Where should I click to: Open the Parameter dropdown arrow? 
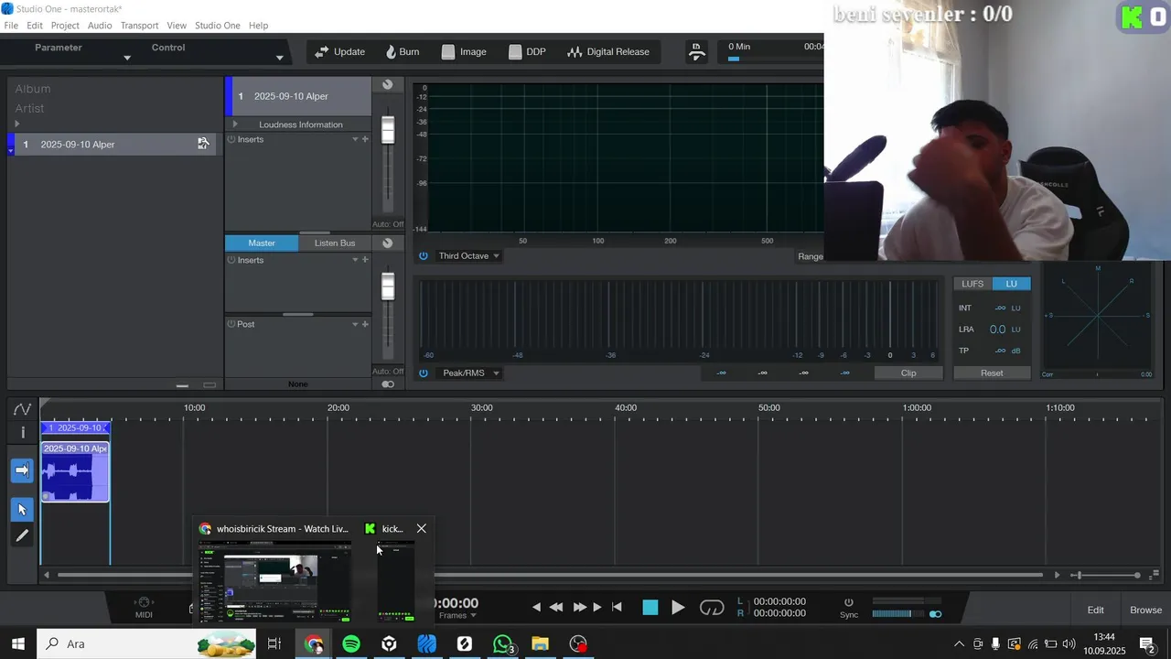pyautogui.click(x=127, y=58)
